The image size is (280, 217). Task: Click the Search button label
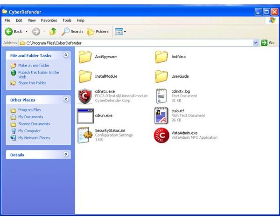(77, 32)
